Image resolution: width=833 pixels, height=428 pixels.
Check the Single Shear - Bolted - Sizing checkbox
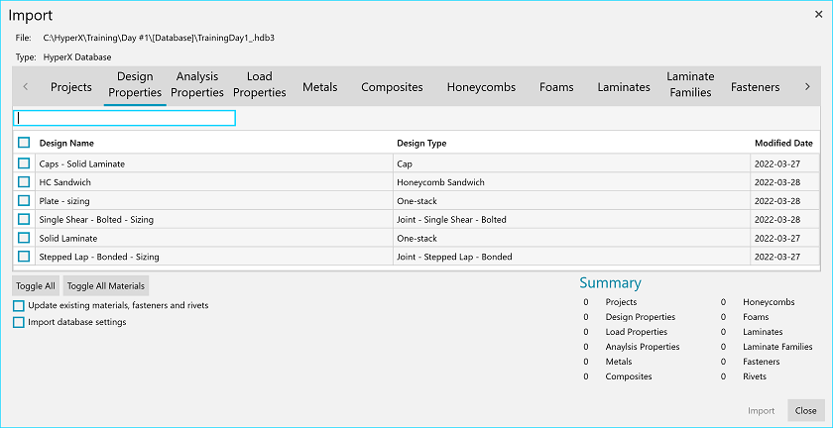[x=24, y=219]
